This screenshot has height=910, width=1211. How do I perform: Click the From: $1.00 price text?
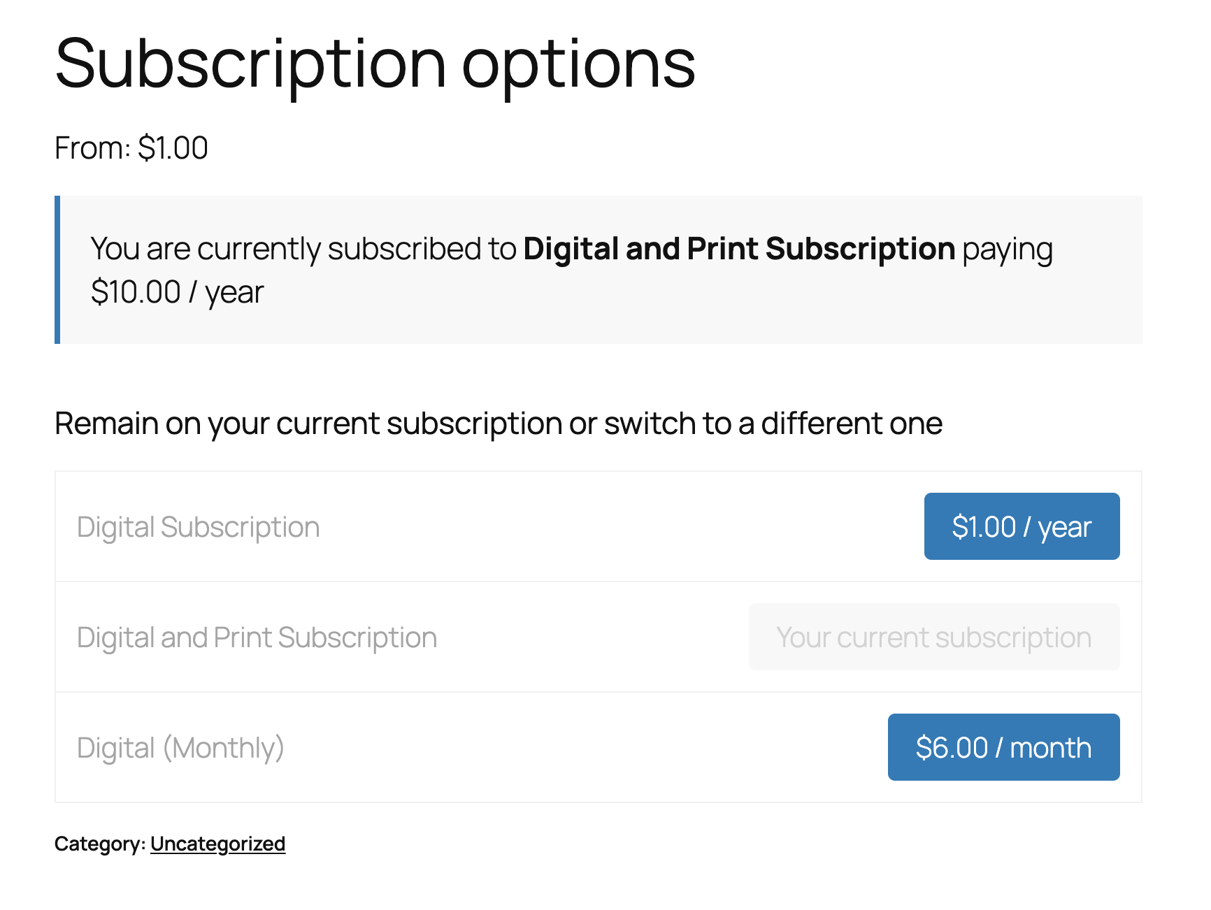[x=131, y=147]
